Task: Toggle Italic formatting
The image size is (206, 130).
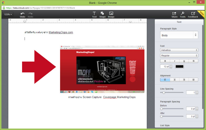Action: (175, 61)
